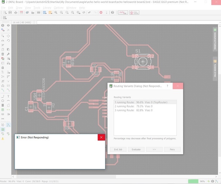Select the Change wrench tool

[8, 54]
